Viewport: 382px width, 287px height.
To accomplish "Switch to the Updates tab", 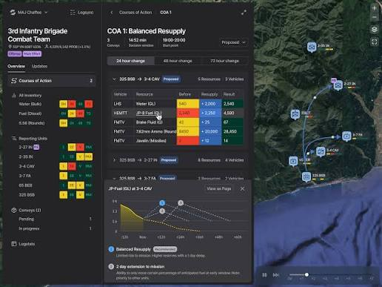I will 39,66.
